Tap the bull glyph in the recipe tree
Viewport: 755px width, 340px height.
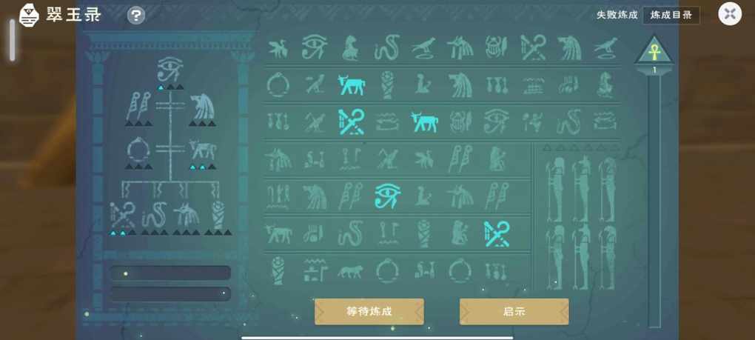pyautogui.click(x=202, y=150)
